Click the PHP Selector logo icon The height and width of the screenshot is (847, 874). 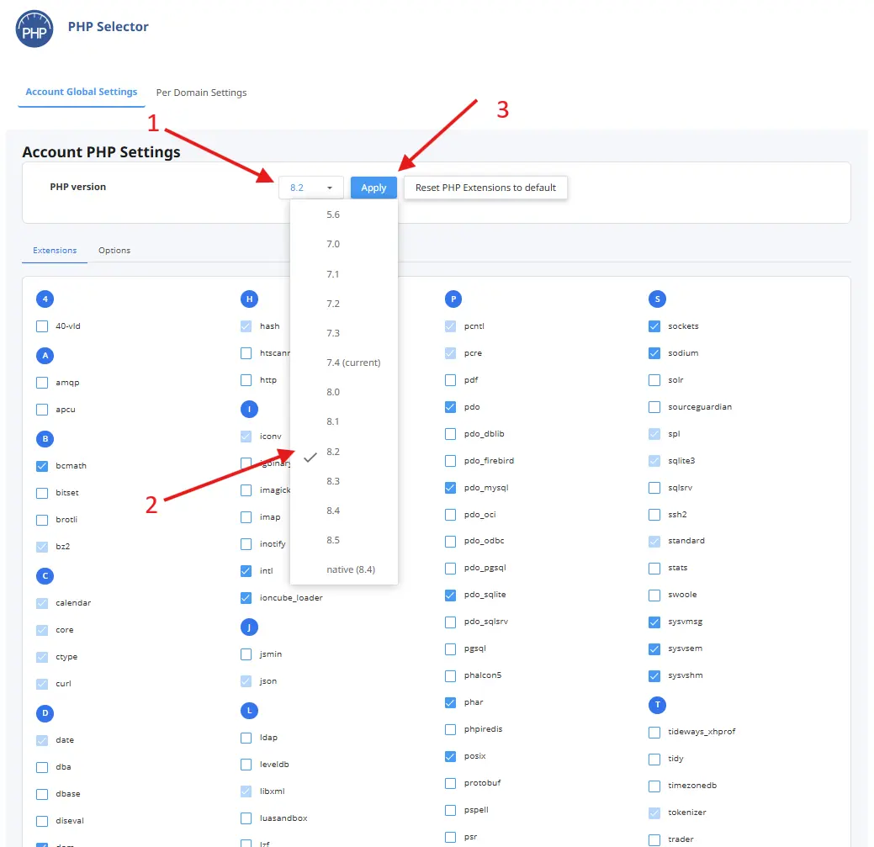[34, 29]
